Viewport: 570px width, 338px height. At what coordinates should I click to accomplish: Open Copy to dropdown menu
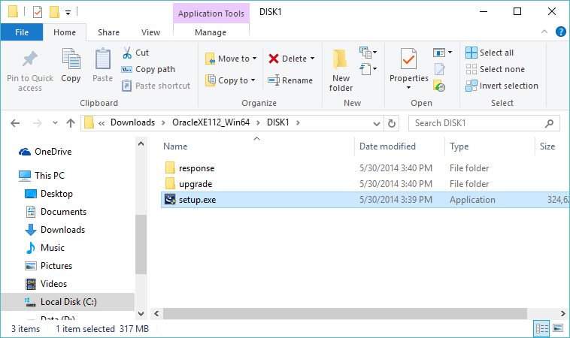[230, 80]
